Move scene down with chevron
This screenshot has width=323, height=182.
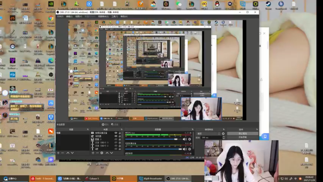pos(72,153)
